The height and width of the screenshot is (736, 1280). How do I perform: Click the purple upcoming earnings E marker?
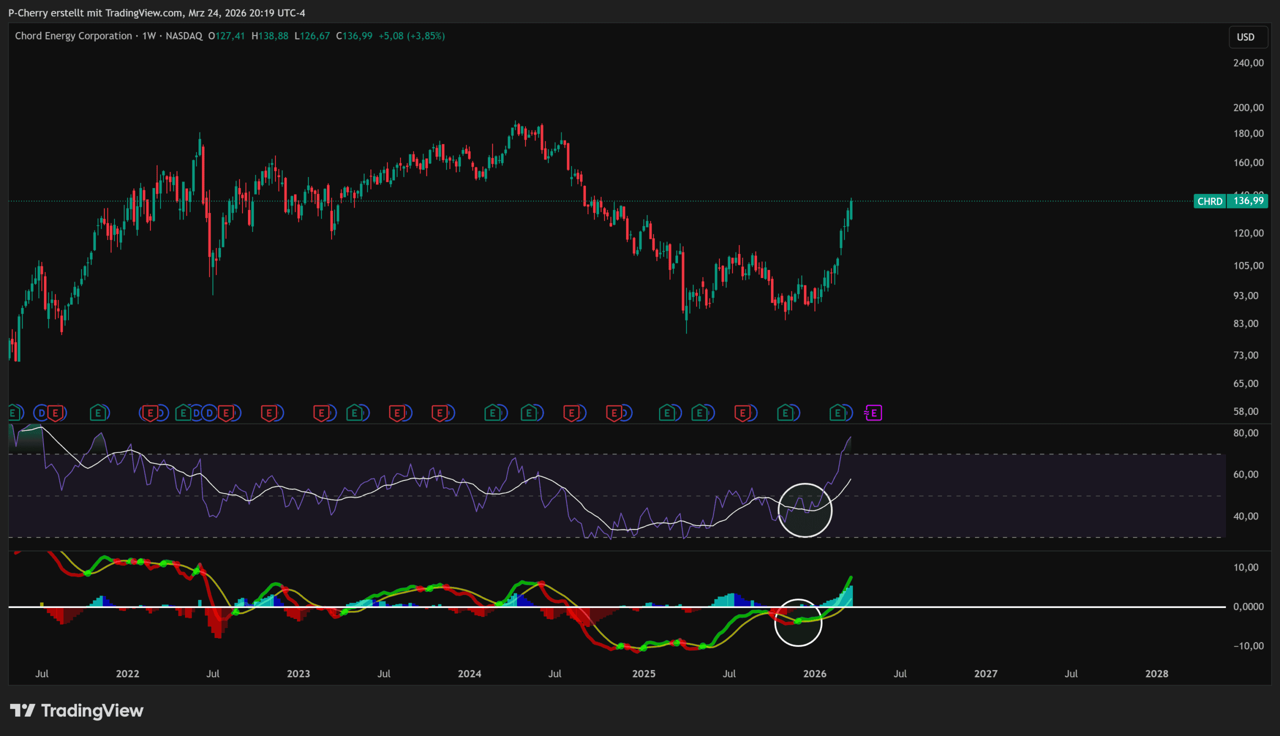click(x=873, y=413)
